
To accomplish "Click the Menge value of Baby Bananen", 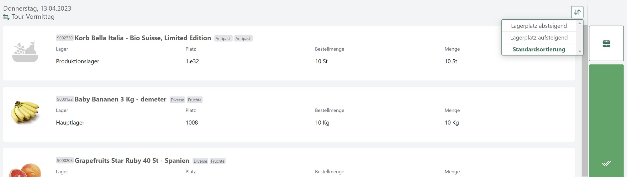I will coord(451,123).
